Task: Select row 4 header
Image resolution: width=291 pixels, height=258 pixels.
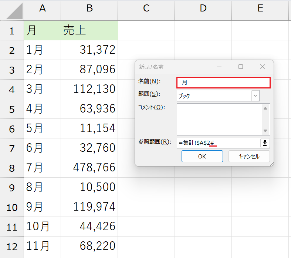Action: [x=12, y=89]
